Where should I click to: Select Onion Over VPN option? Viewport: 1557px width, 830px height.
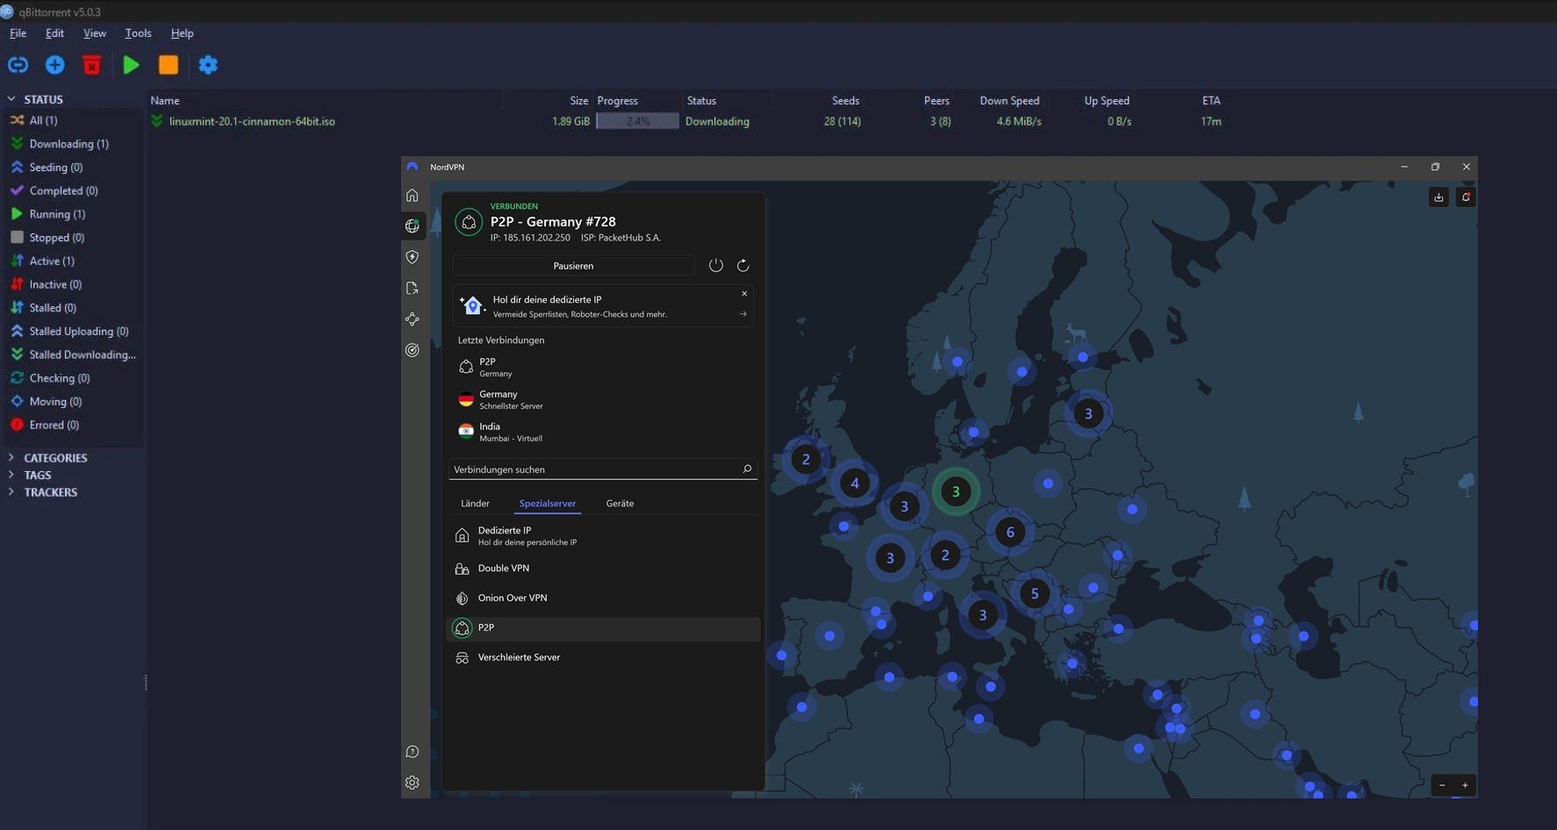[x=604, y=598]
